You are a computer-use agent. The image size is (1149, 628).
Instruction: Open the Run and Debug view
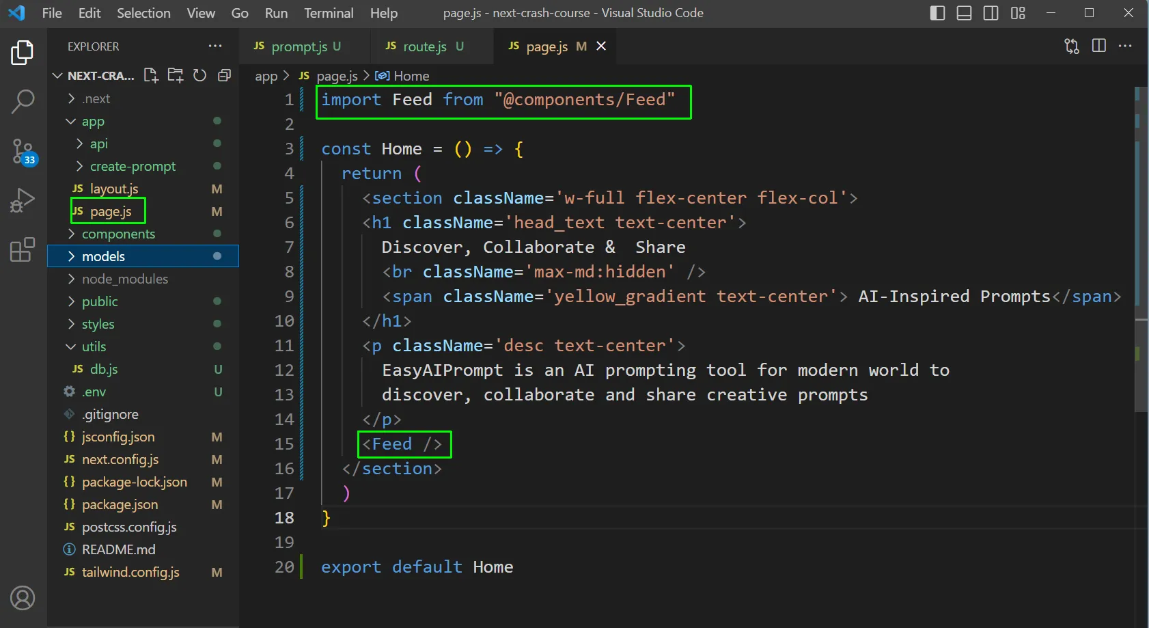pyautogui.click(x=23, y=200)
